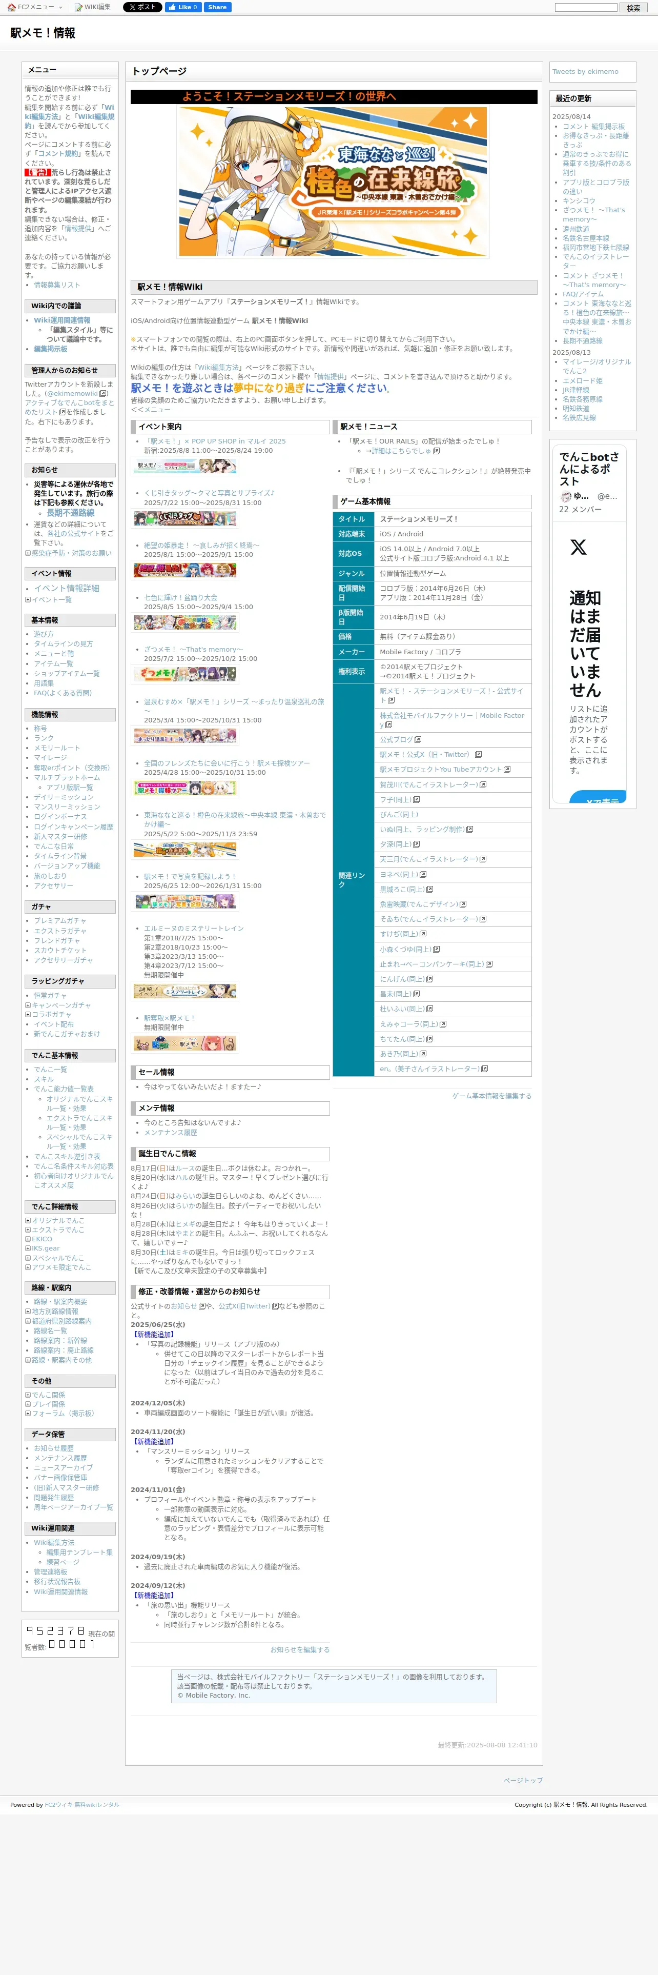Viewport: 658px width, 1975px height.
Task: Click the 橙色の在来線旅 main banner image
Action: click(x=333, y=182)
